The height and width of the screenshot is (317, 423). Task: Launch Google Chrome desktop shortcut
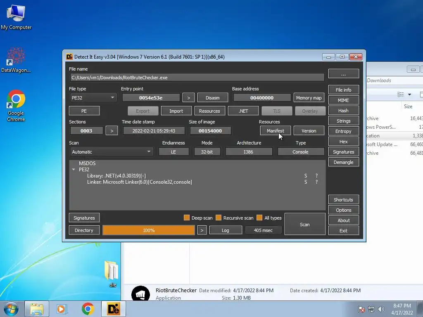tap(16, 106)
